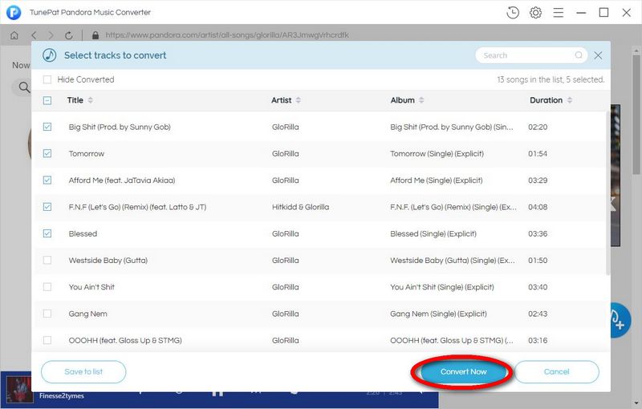Click duration 03:16 cell

tap(538, 340)
